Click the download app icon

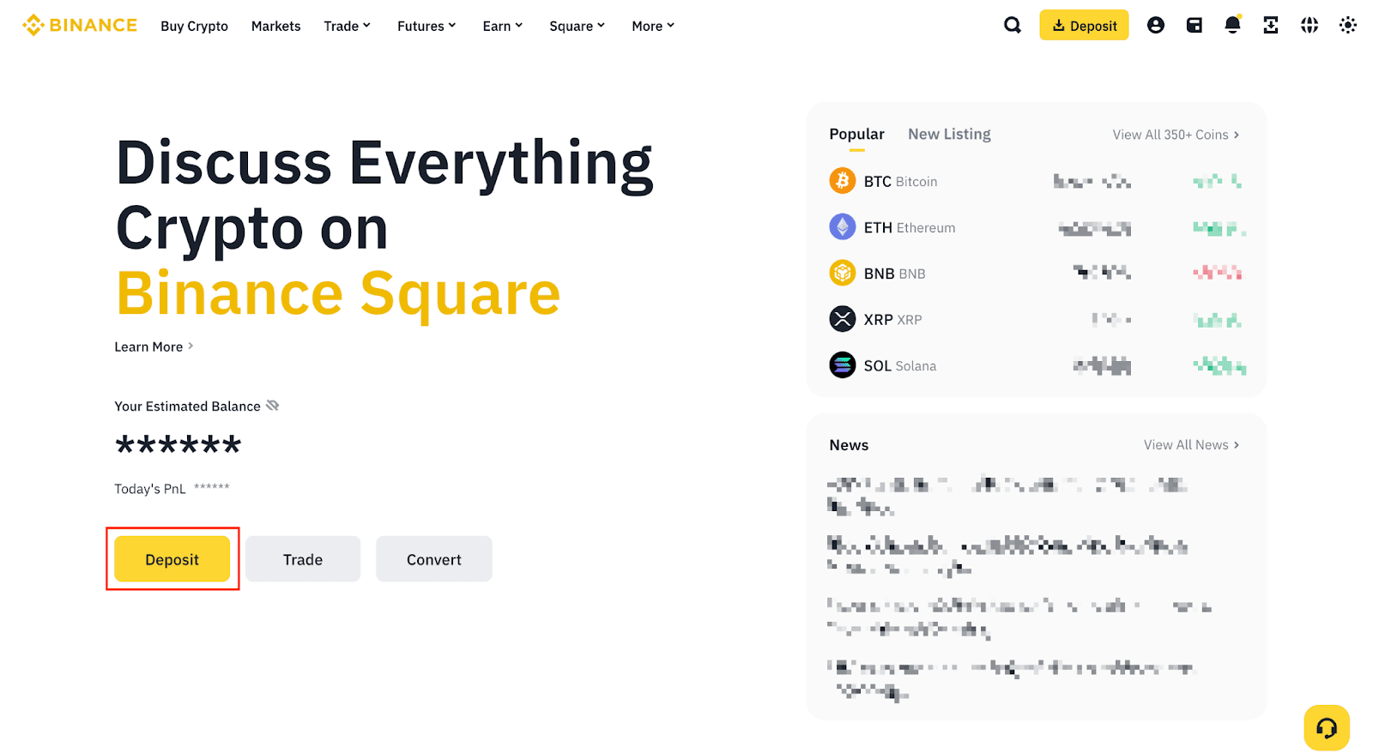(1271, 25)
